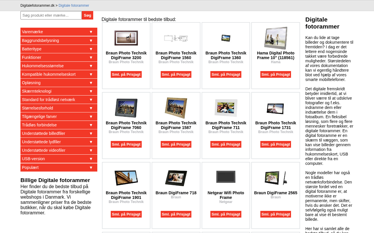Compare DigiFrame 711 on Prisjagt
This screenshot has height=233, width=374.
226,144
